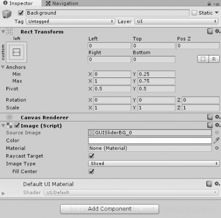Viewport: 221px width, 218px height.
Task: Click the inspector lock icon
Action: pos(209,3)
